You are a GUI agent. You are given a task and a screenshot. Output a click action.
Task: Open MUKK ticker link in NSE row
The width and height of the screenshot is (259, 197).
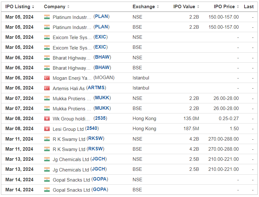click(x=102, y=98)
